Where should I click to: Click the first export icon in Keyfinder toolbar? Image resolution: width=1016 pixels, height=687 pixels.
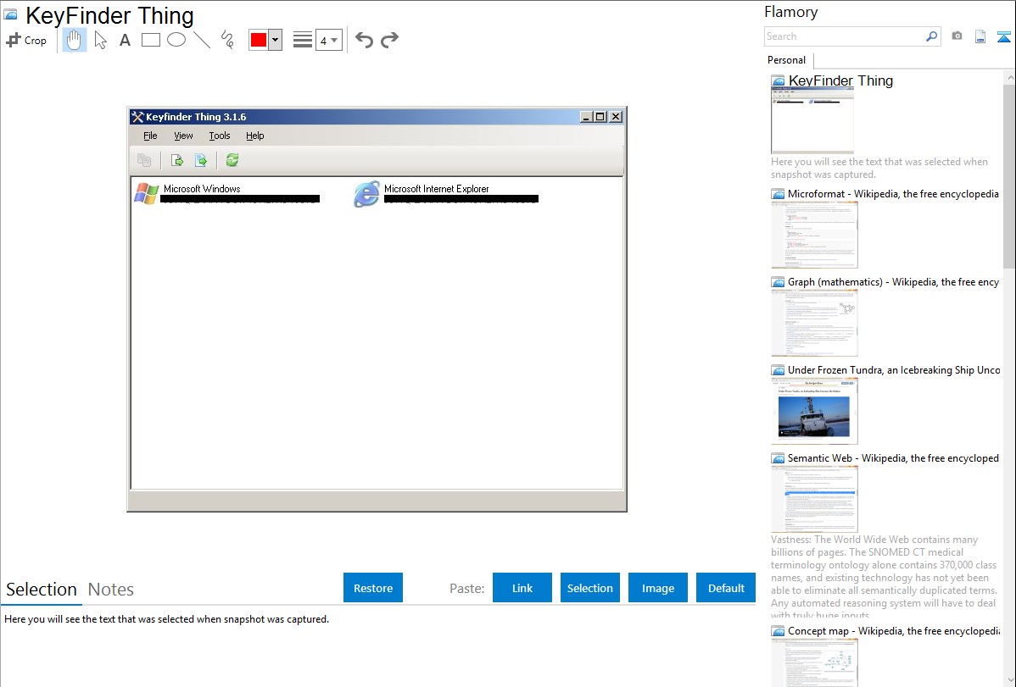tap(177, 160)
